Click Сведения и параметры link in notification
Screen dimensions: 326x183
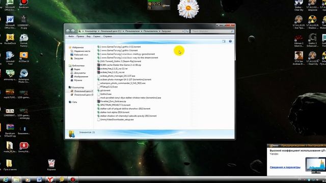[285, 167]
